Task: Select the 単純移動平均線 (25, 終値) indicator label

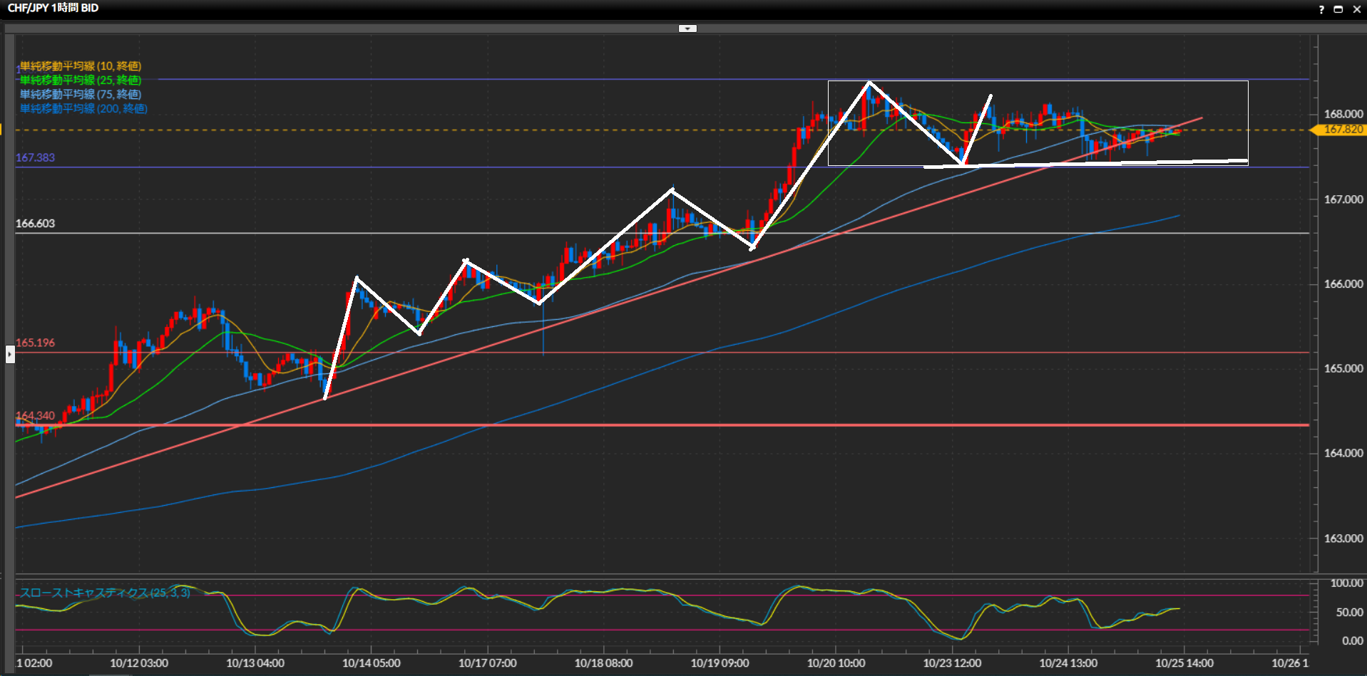Action: [x=81, y=80]
